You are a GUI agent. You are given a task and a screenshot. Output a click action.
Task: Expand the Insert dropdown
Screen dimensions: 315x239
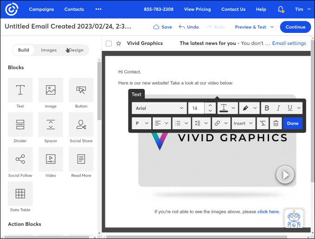[x=243, y=124]
